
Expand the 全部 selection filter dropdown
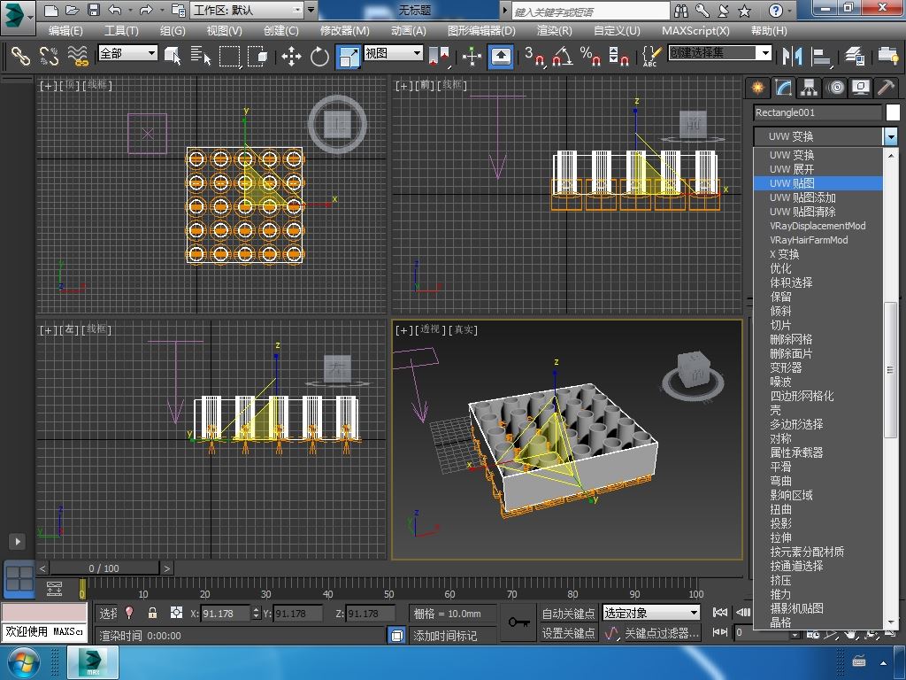tap(127, 53)
